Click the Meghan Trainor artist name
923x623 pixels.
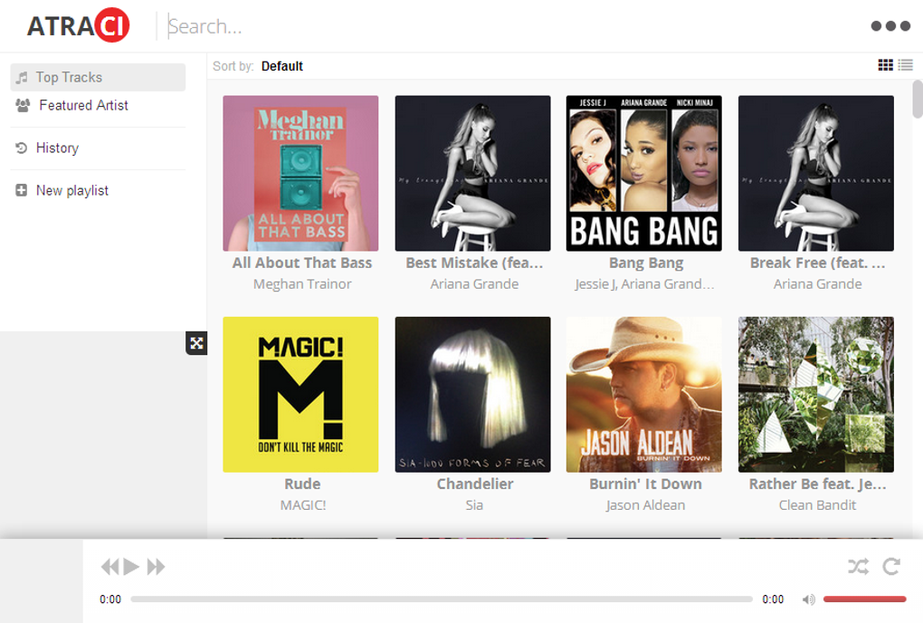[302, 283]
